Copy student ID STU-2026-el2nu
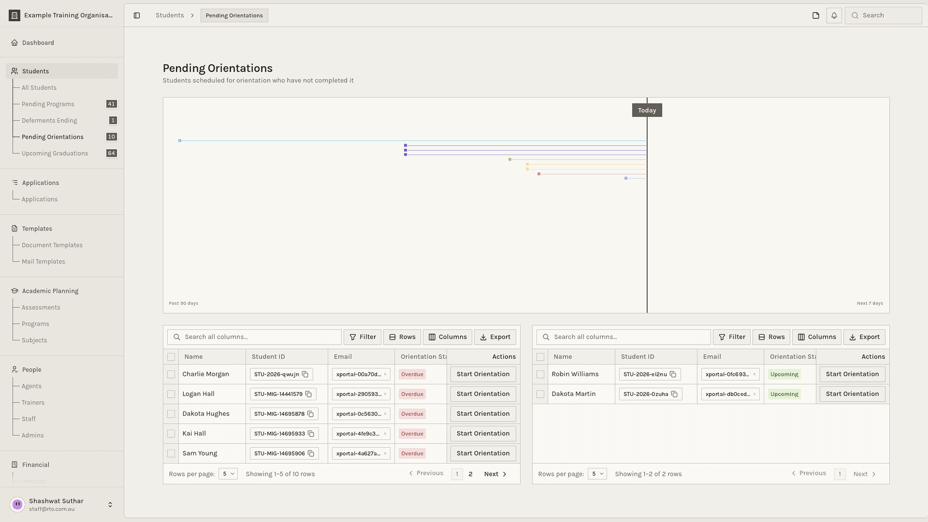The width and height of the screenshot is (928, 522). [673, 374]
